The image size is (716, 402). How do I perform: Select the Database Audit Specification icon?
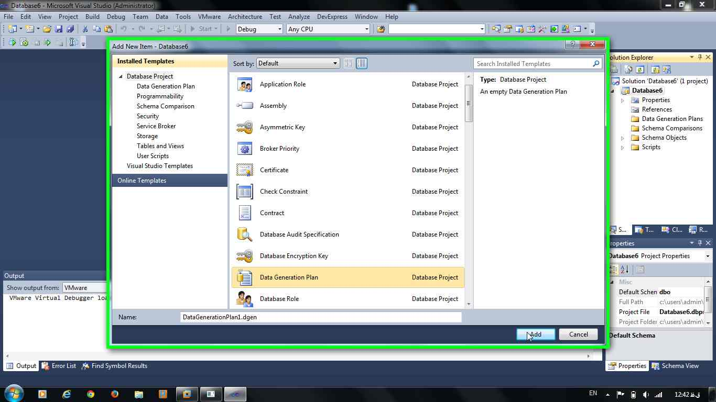(244, 234)
